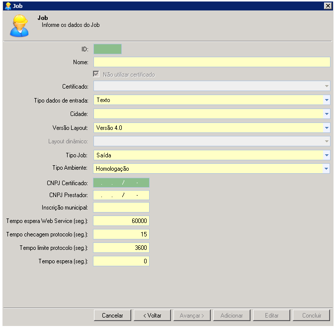Click the Job worker avatar icon
Viewport: 335px width, 328px height.
(x=20, y=25)
